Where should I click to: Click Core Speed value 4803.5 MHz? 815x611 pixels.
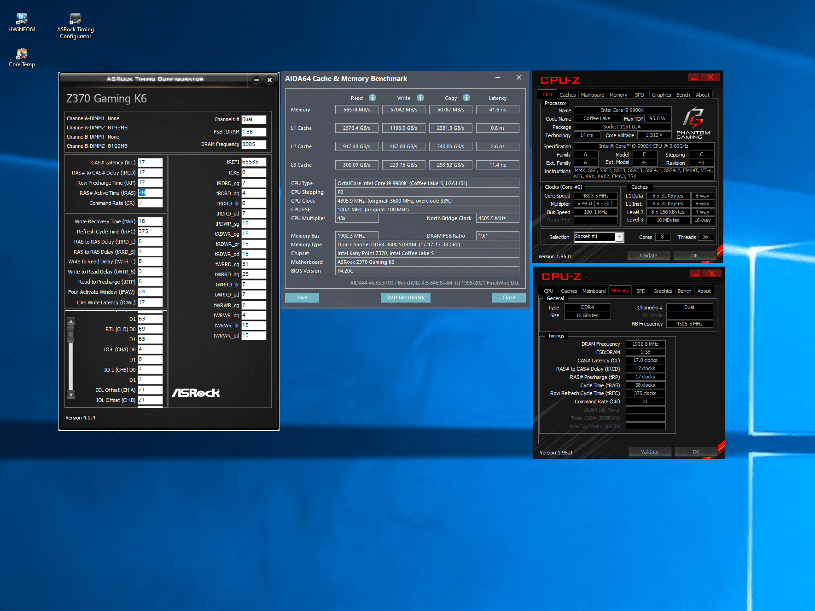(595, 196)
